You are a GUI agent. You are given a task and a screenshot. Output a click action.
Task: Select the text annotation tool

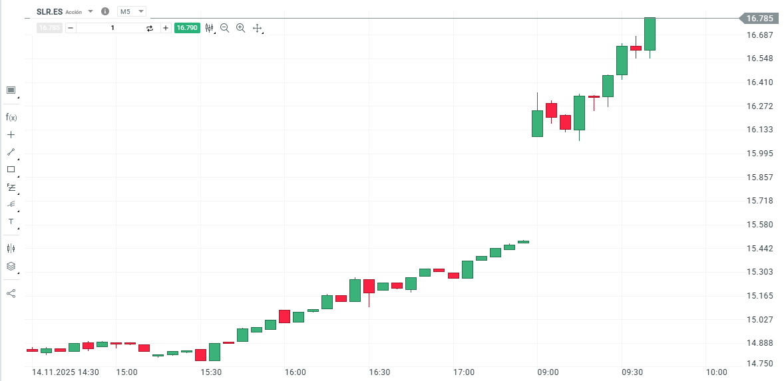[x=11, y=221]
